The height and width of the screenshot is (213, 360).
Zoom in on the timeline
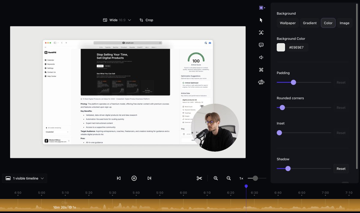click(x=216, y=178)
